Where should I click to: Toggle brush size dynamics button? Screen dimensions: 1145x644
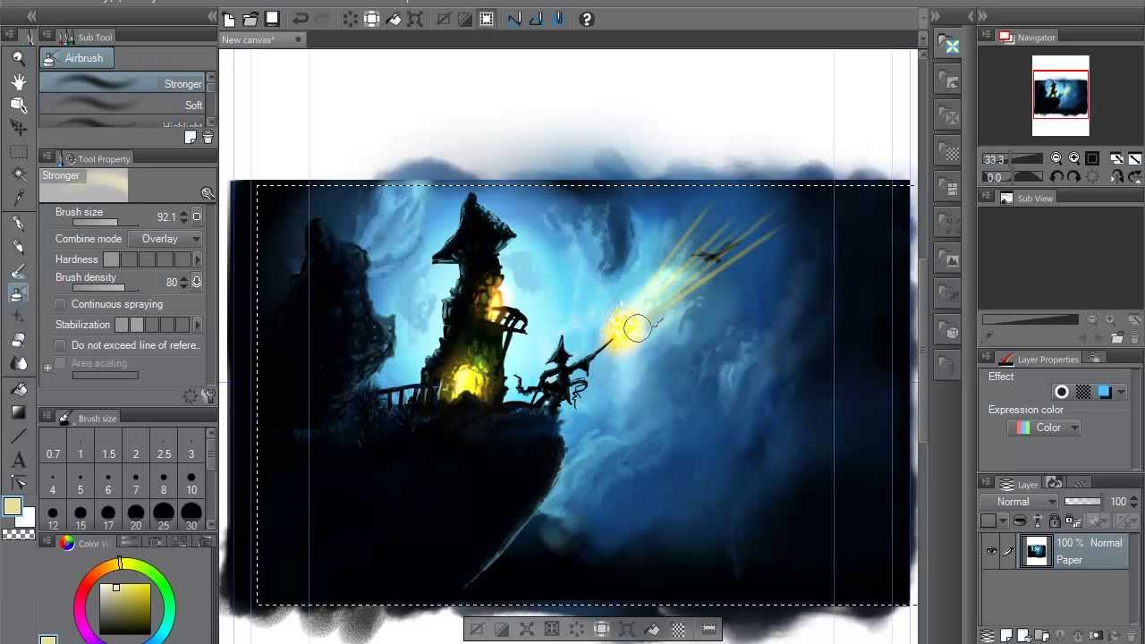pos(197,216)
